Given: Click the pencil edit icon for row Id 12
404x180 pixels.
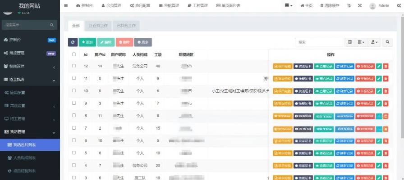Looking at the screenshot, I should 379,66.
